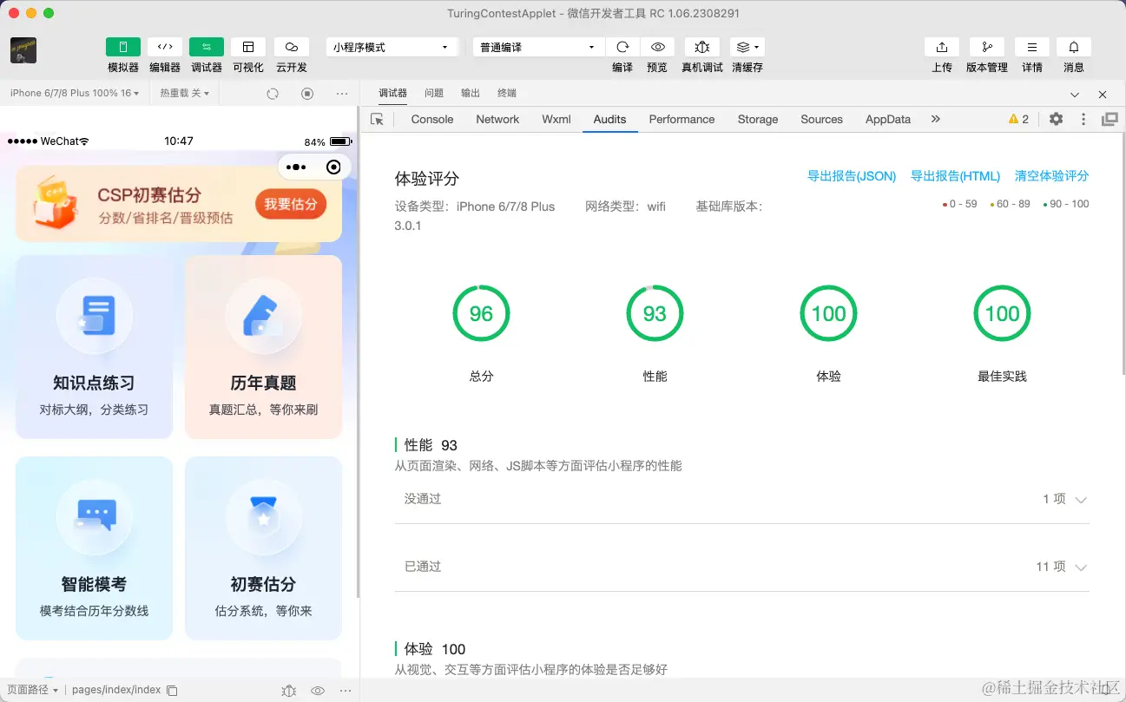Open the 页面路径 dropdown
The image size is (1126, 702).
tap(32, 690)
